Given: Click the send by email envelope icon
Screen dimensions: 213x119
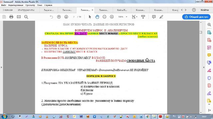Looking at the screenshot, I should 19,17.
